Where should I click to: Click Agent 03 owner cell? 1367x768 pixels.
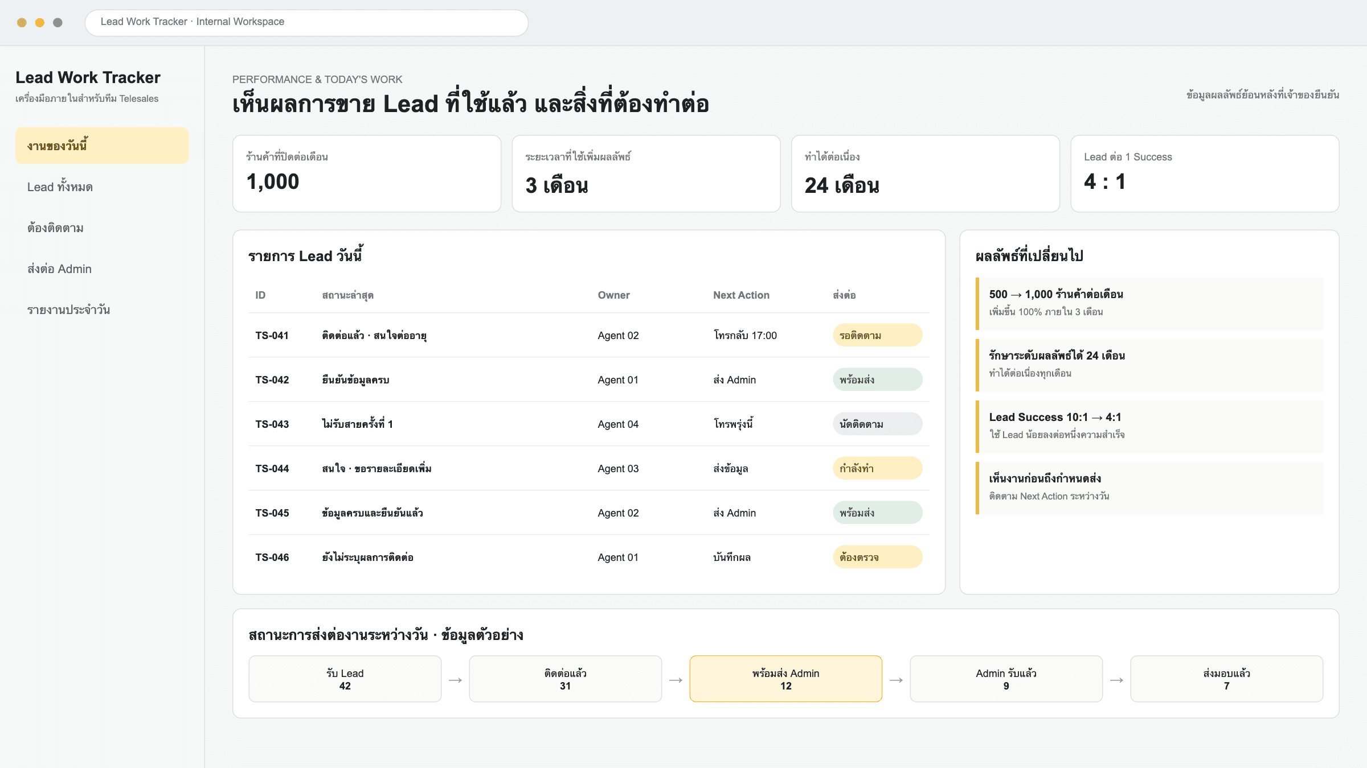pos(618,469)
